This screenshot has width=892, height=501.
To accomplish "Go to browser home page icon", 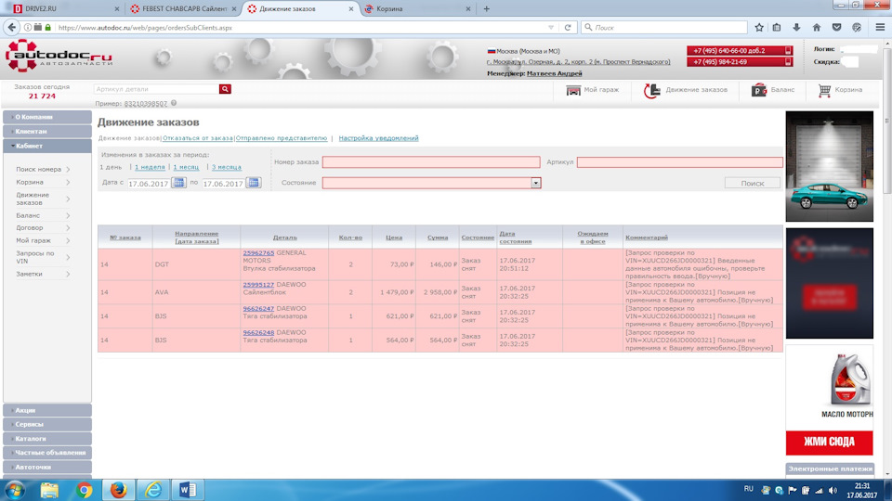I will coord(817,27).
